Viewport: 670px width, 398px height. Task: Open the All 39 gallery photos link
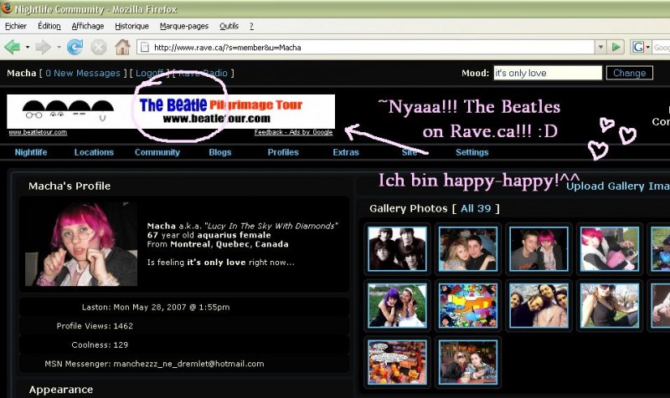pos(476,208)
